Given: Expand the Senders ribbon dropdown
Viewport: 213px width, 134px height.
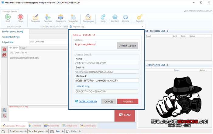Looking at the screenshot, I should pos(48,19).
